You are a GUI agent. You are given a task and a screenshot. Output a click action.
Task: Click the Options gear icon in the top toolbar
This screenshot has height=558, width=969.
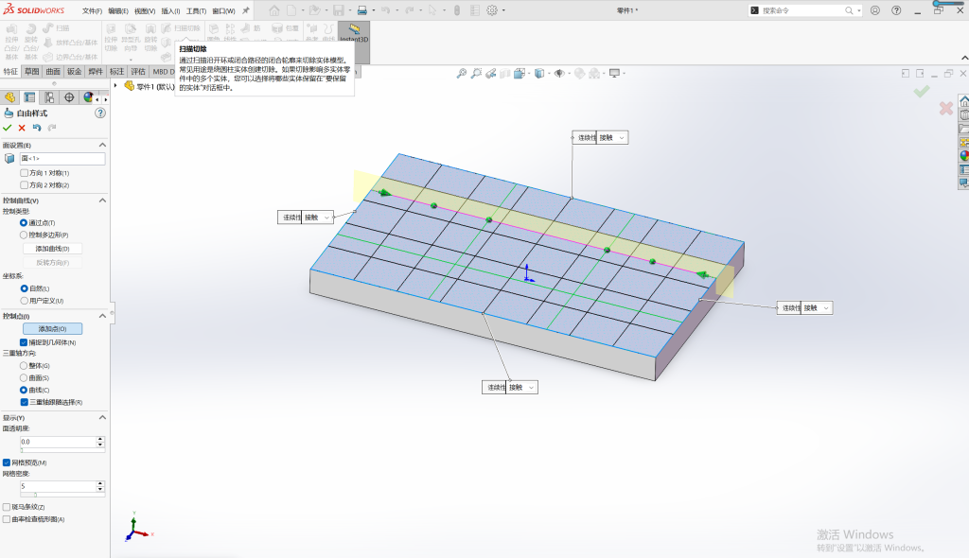(492, 10)
